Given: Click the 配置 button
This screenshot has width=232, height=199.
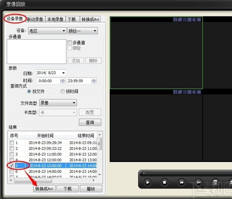Looking at the screenshot, I should click(x=90, y=112).
